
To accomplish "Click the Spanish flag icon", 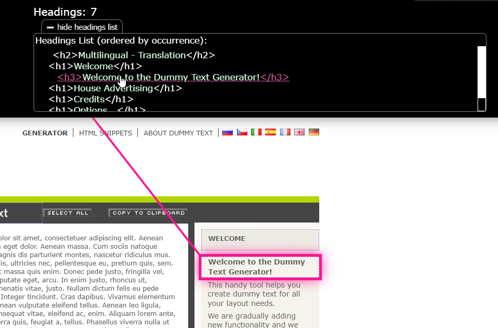I will (x=270, y=132).
